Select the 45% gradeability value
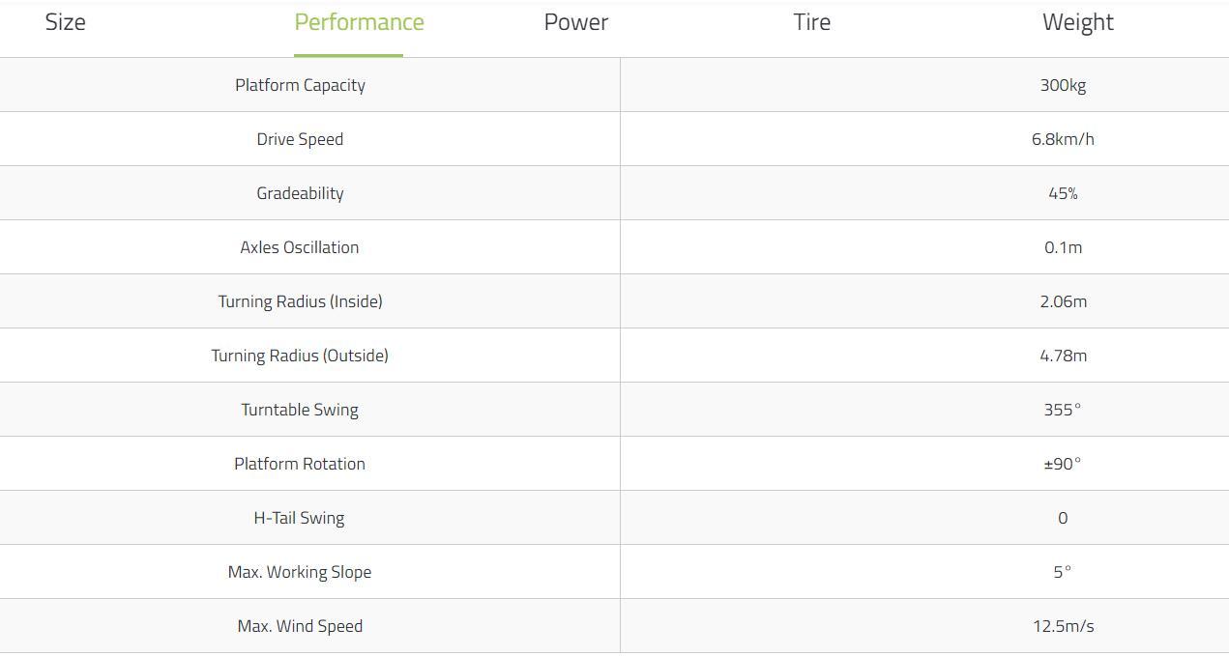This screenshot has width=1229, height=656. point(1063,193)
